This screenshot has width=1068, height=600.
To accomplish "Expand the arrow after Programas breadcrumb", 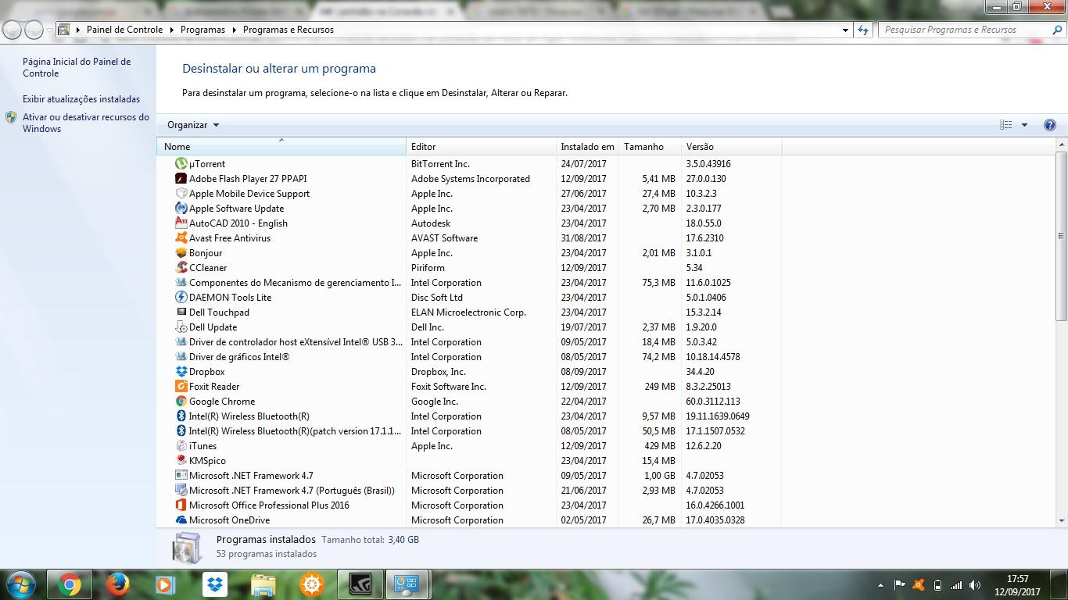I will (234, 30).
